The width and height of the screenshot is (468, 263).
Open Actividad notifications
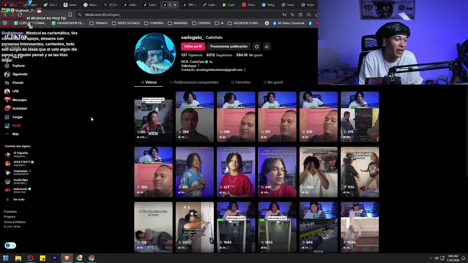click(x=15, y=108)
